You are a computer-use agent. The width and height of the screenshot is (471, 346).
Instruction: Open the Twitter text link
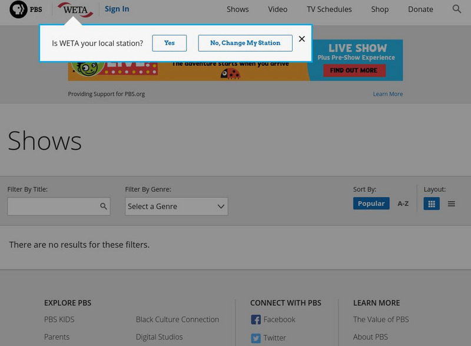[274, 338]
